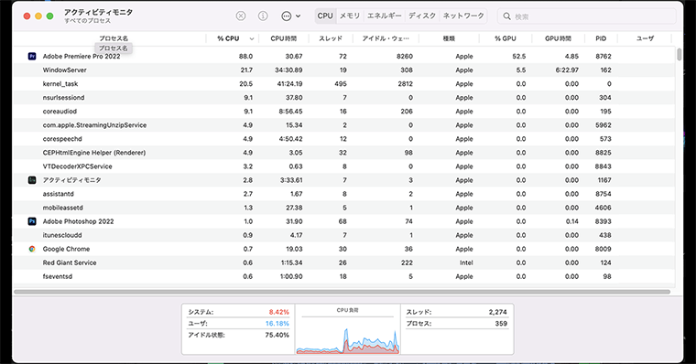The height and width of the screenshot is (364, 696).
Task: Select the fseventsd process row
Action: click(x=344, y=276)
